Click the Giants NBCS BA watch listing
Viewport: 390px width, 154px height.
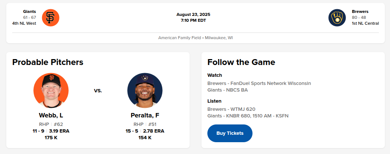227,90
